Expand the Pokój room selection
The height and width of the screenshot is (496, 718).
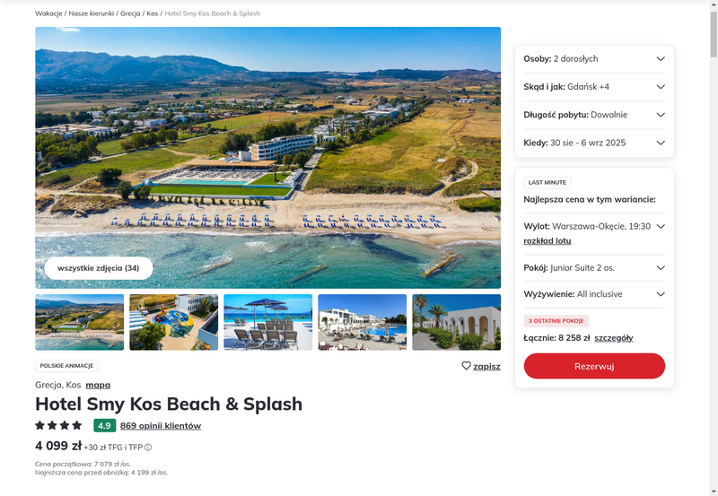coord(594,268)
